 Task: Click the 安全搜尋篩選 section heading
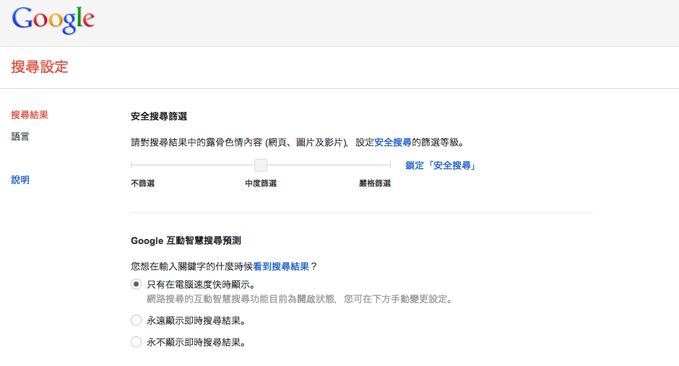(x=159, y=116)
